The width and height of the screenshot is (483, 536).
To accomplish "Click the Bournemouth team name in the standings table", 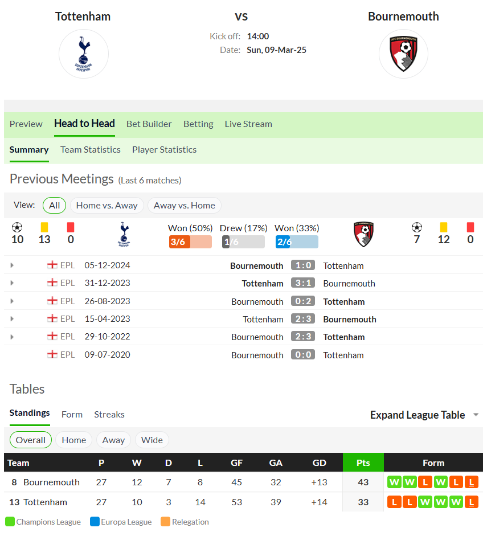I will pyautogui.click(x=51, y=482).
